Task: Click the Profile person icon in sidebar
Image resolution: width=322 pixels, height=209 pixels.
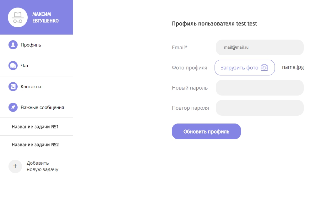Action: [x=13, y=45]
